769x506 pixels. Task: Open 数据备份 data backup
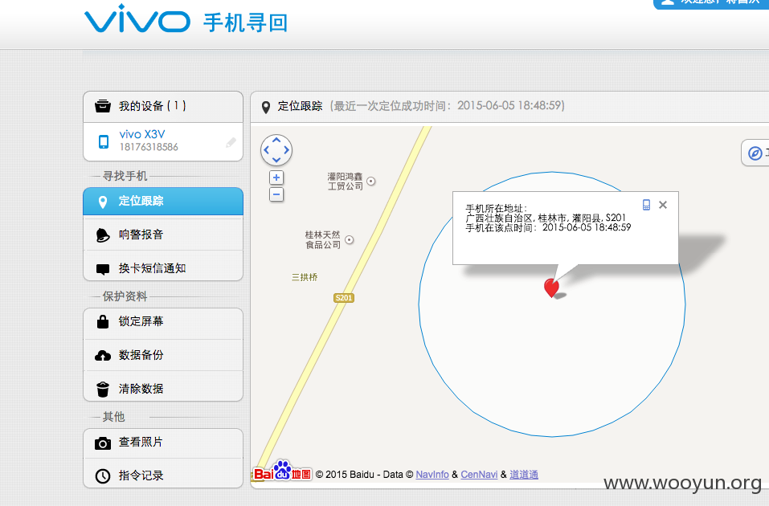pyautogui.click(x=163, y=355)
